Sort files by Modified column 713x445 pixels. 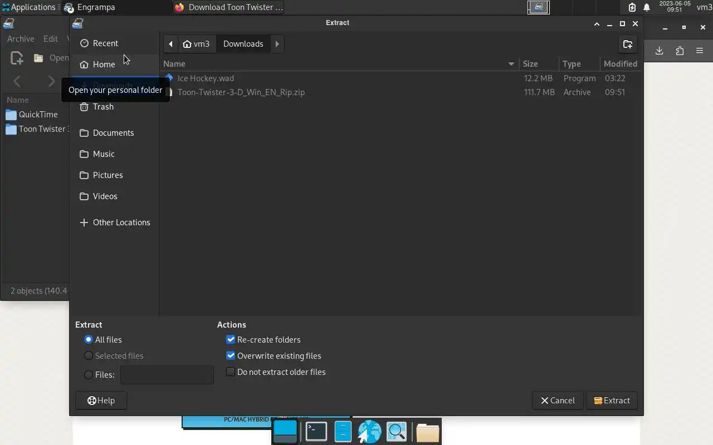pos(621,64)
